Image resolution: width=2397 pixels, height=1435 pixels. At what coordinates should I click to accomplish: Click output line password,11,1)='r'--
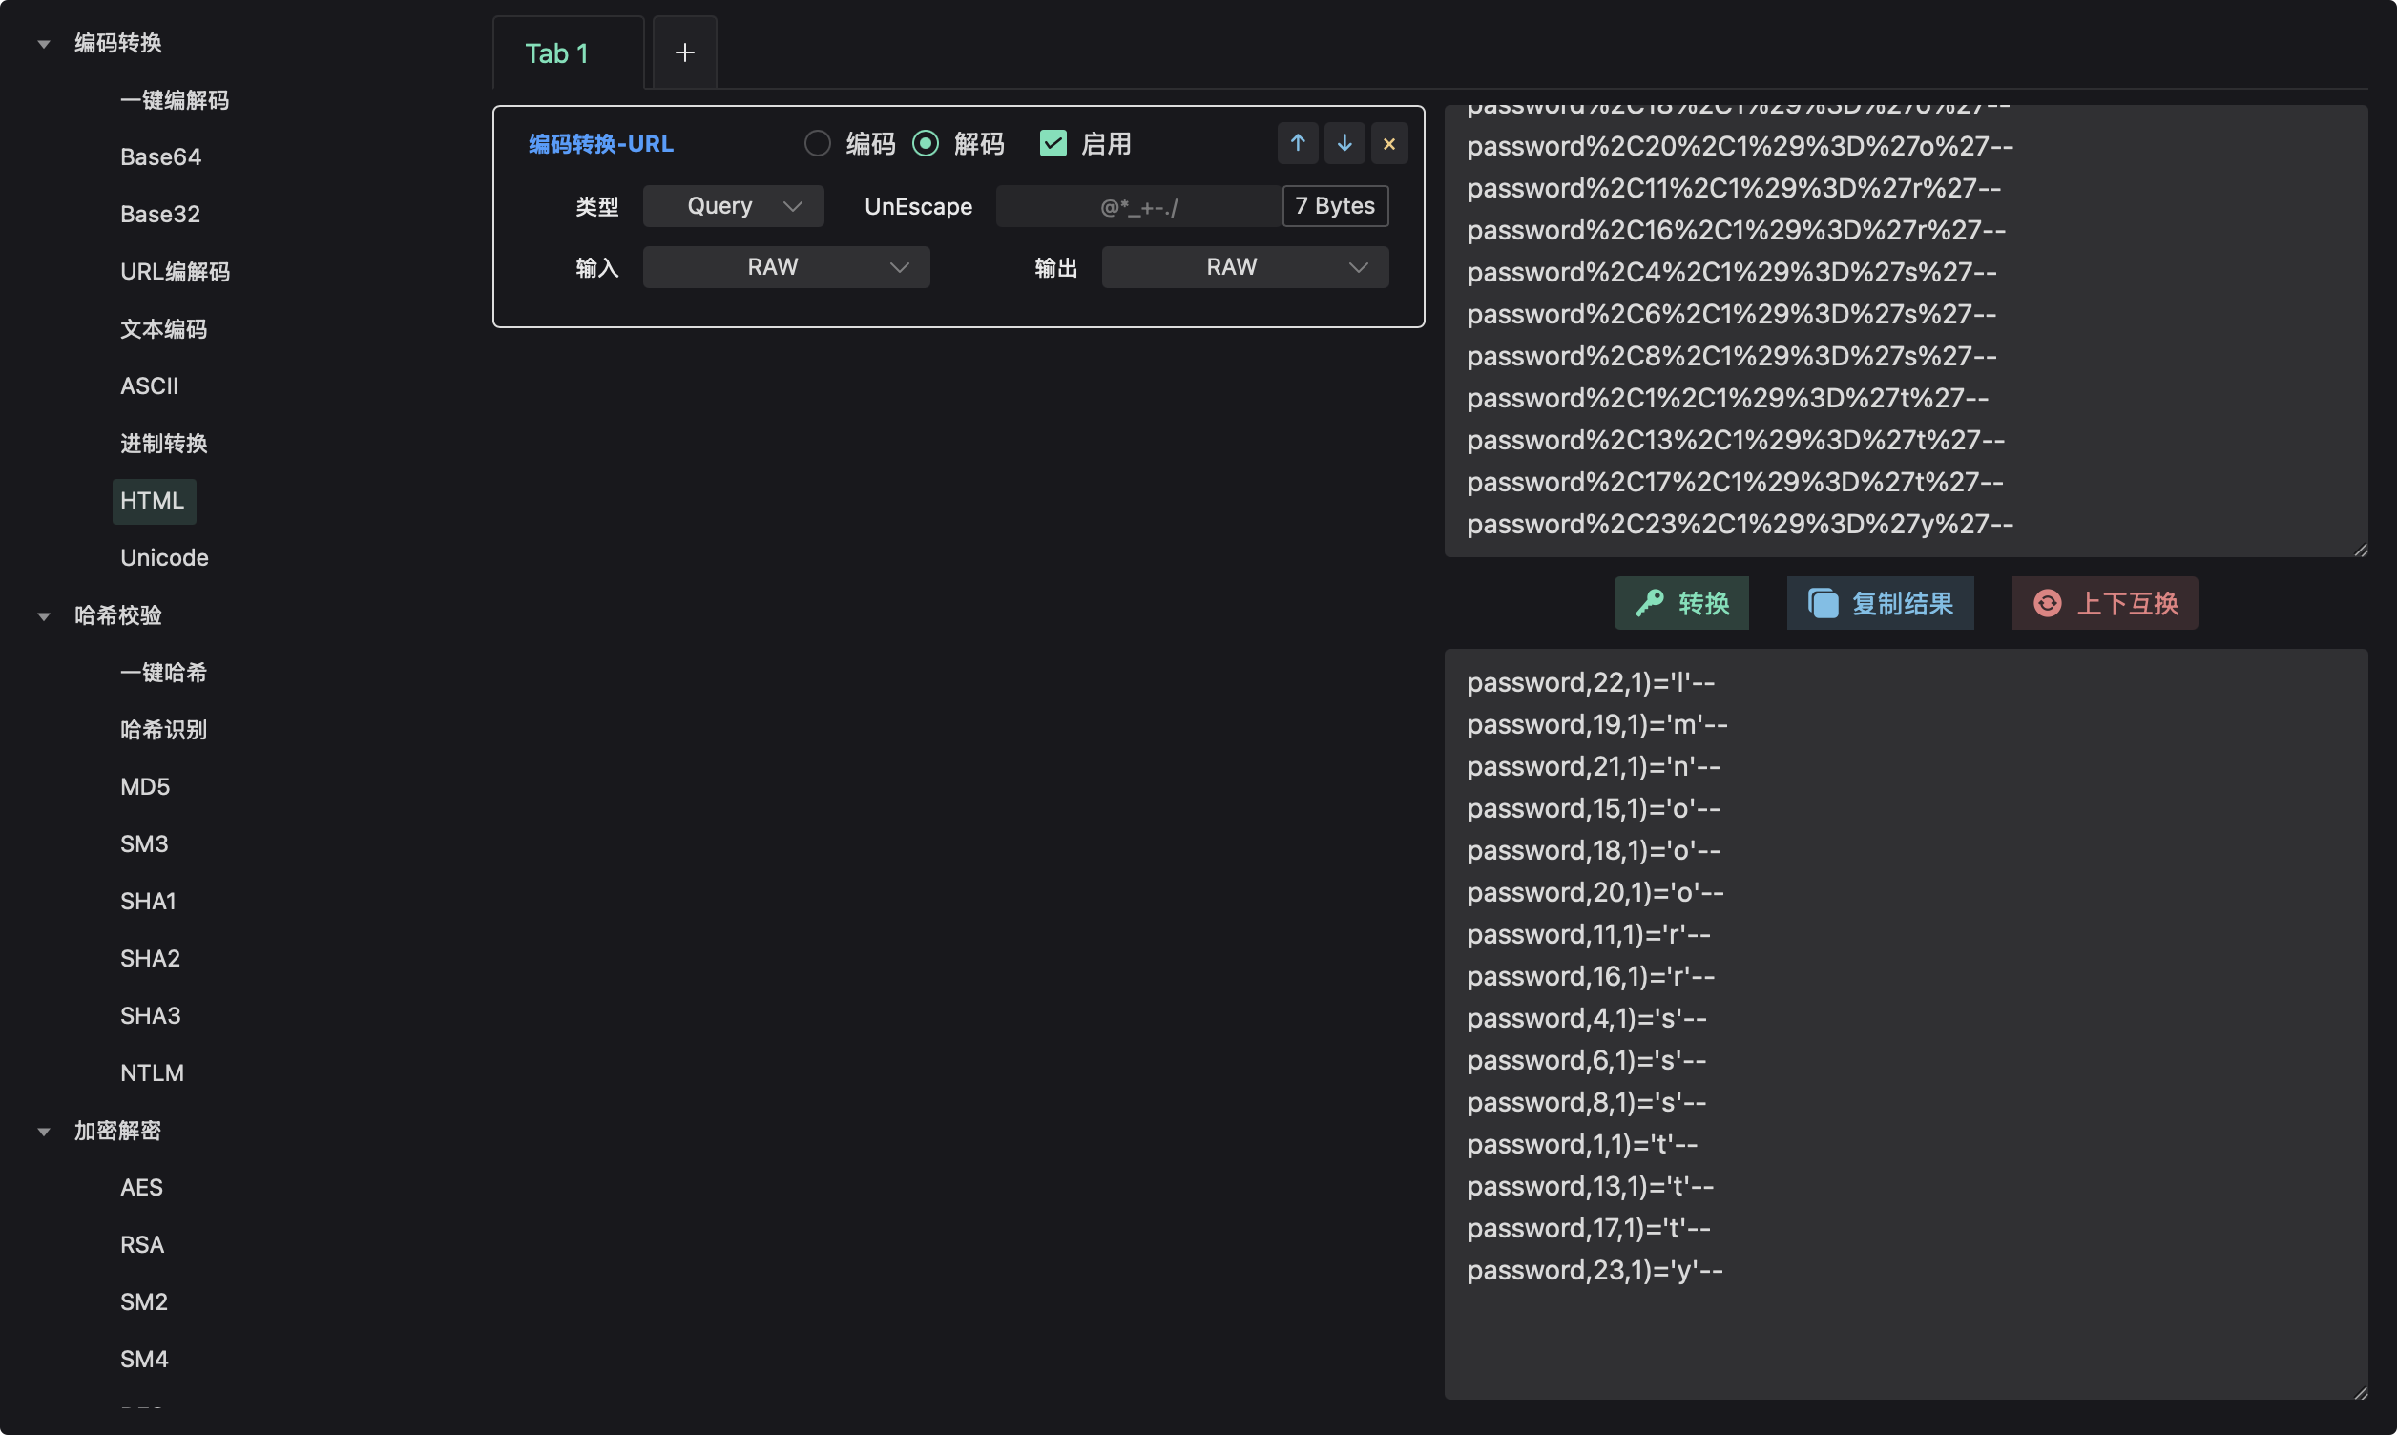click(x=1589, y=934)
